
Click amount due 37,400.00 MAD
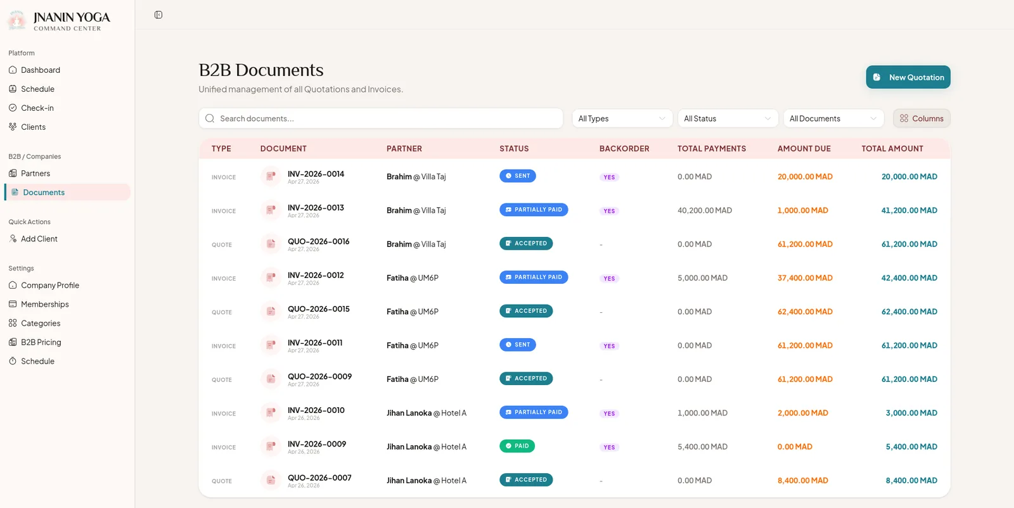coord(805,278)
